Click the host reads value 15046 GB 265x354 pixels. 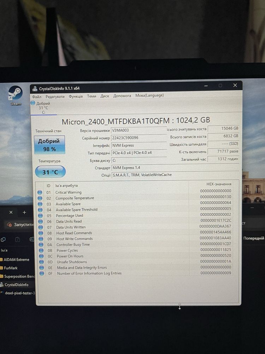(x=223, y=129)
